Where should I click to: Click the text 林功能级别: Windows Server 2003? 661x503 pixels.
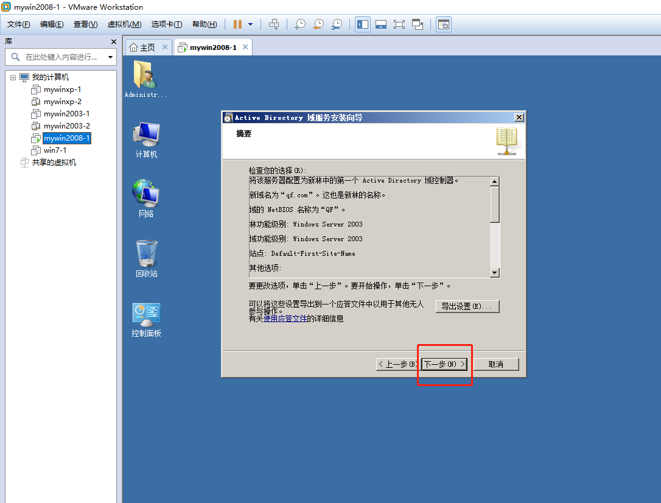tap(306, 224)
